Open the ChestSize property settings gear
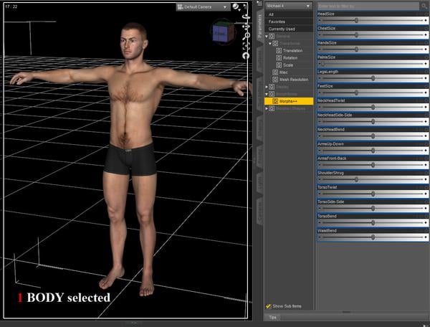This screenshot has height=327, width=430. 426,28
